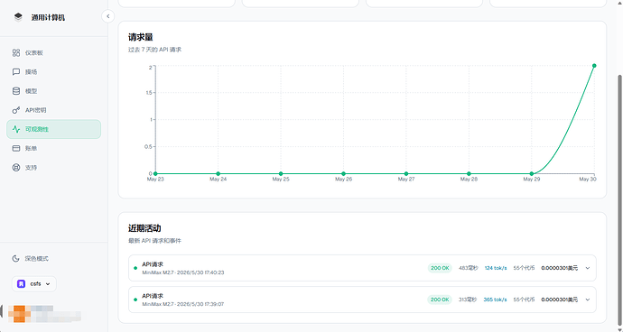Expand the API请求 row from 17:40:23
Screen dimensions: 623x332
click(x=588, y=268)
